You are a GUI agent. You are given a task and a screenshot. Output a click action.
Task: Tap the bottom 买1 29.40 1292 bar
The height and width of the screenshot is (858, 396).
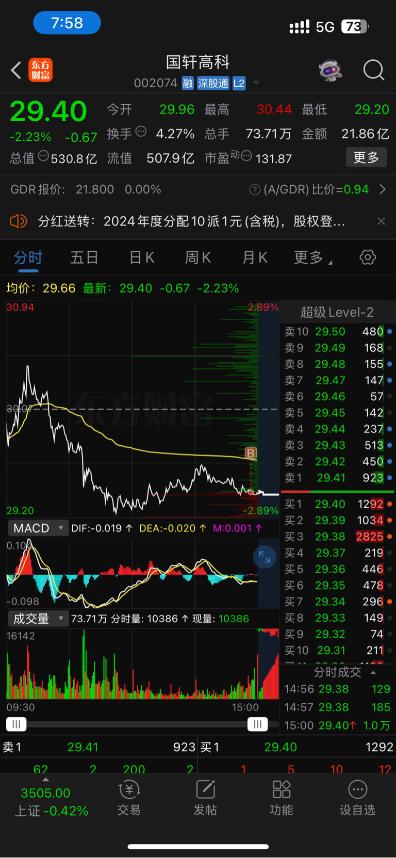click(x=297, y=747)
